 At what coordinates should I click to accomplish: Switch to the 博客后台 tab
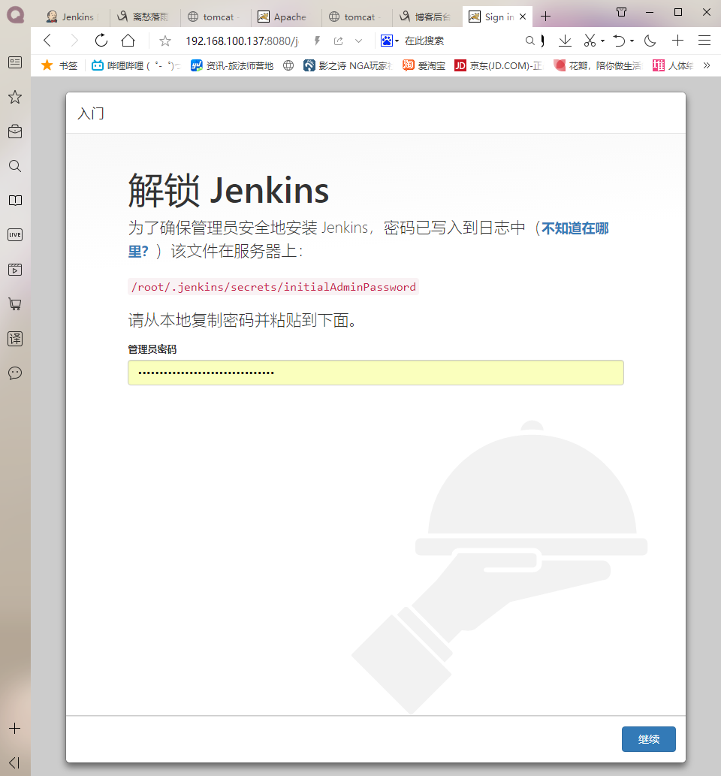[x=427, y=17]
